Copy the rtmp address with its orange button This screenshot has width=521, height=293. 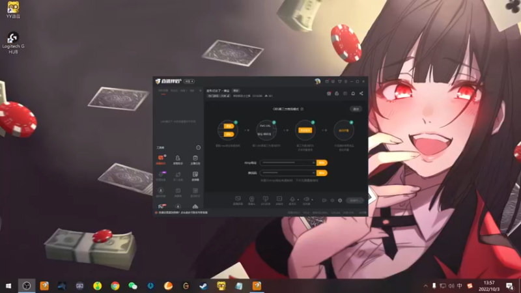click(x=322, y=163)
